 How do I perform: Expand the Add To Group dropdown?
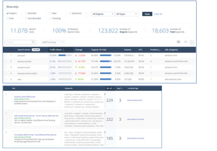pos(52,42)
